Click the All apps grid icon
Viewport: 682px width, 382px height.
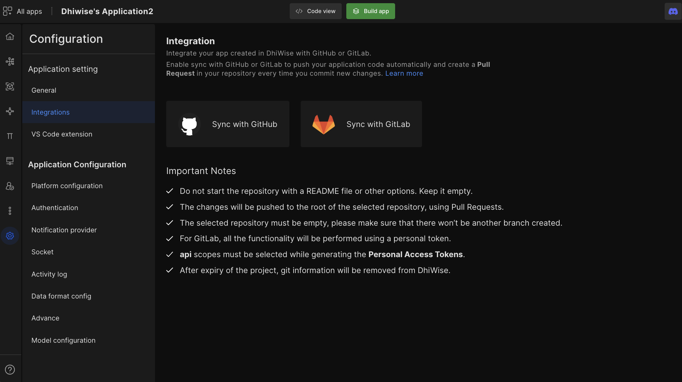(x=7, y=11)
